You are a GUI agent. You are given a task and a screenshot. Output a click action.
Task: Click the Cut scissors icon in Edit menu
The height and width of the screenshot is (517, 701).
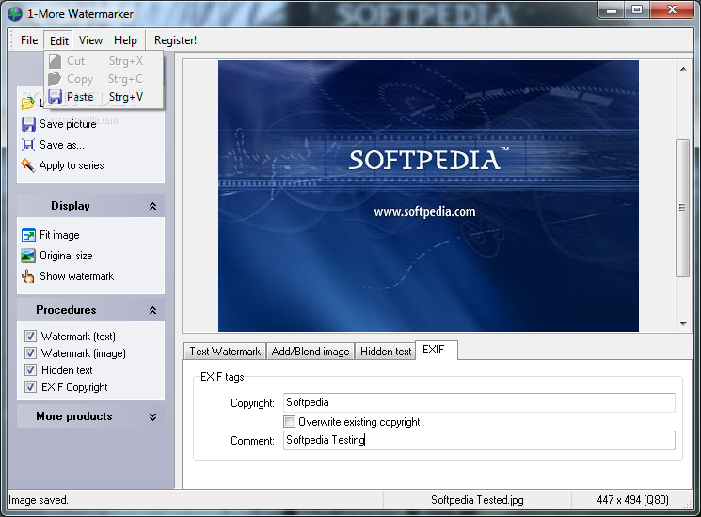55,61
